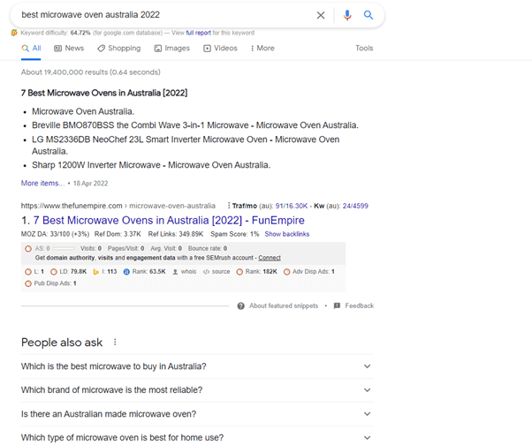Click the 91/16.30K traffic link

(291, 206)
